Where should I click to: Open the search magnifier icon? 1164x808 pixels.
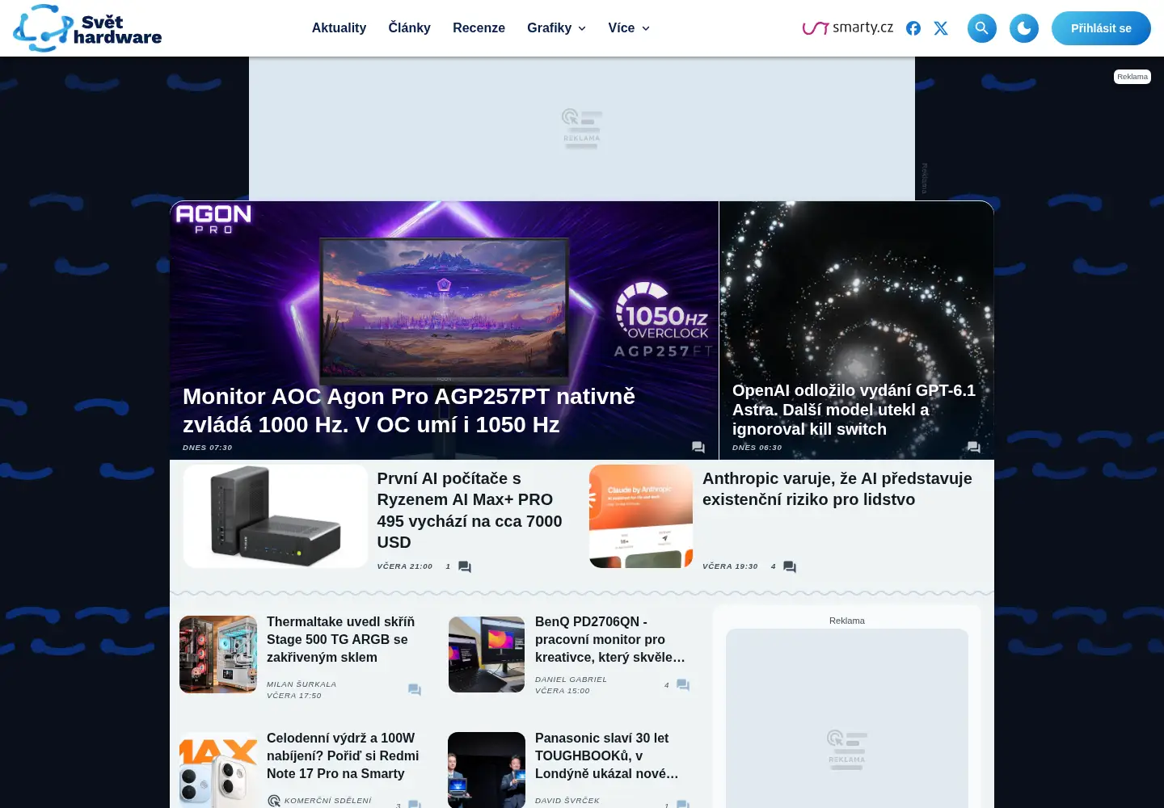click(981, 28)
